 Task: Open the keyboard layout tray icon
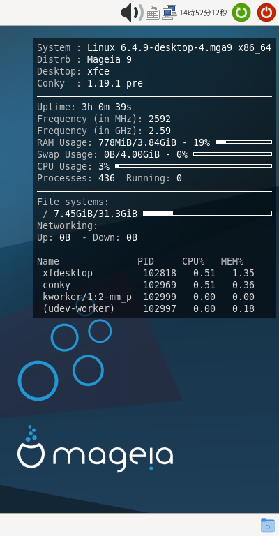pyautogui.click(x=153, y=13)
